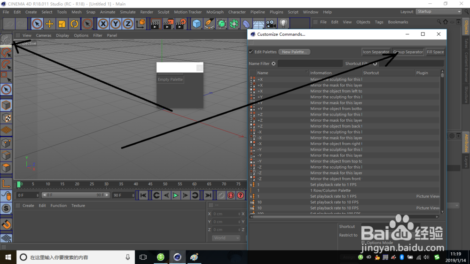Click the Subdivision Surface generator icon
Viewport: 470px width, 264px height.
click(x=221, y=23)
